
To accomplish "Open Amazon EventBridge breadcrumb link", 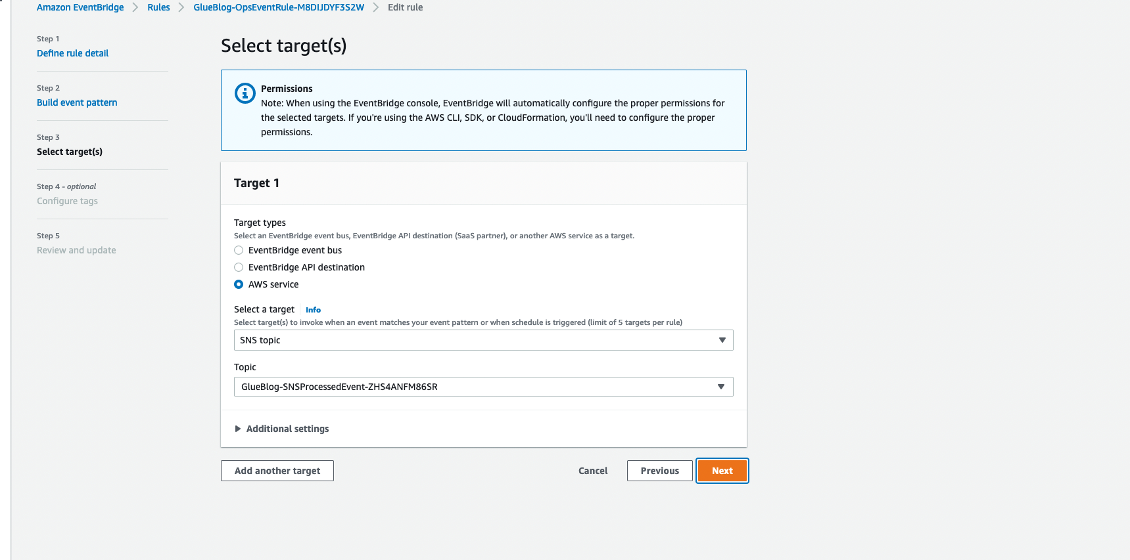I will 80,7.
